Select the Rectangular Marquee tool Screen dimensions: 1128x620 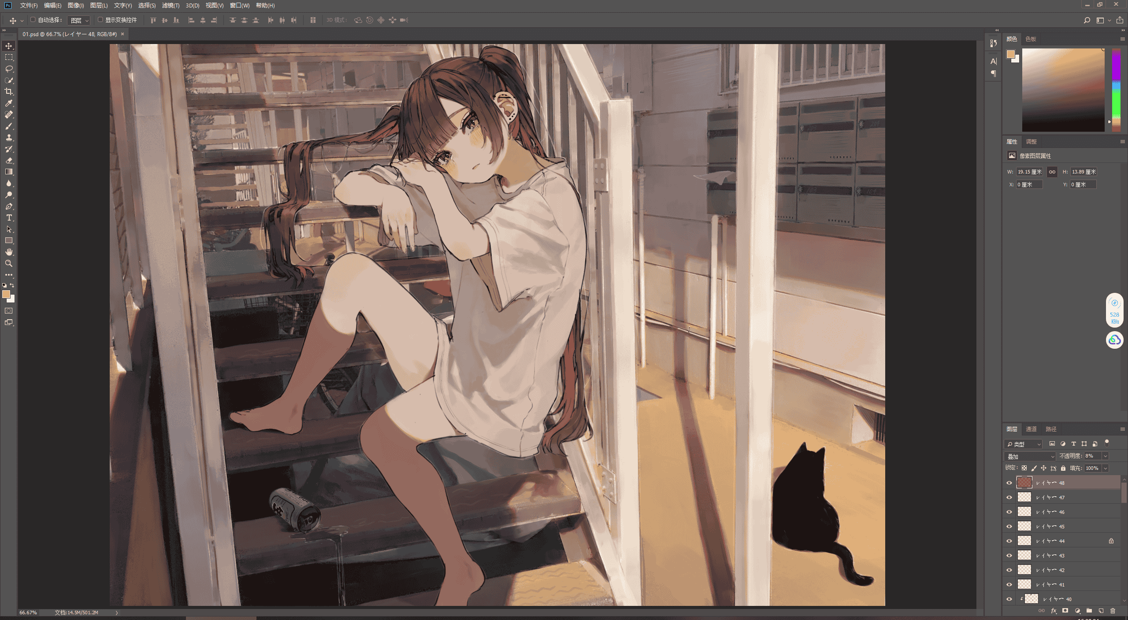pyautogui.click(x=9, y=57)
